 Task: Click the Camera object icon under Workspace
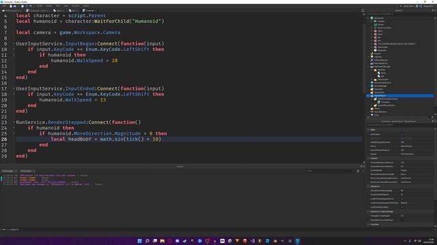(x=376, y=21)
